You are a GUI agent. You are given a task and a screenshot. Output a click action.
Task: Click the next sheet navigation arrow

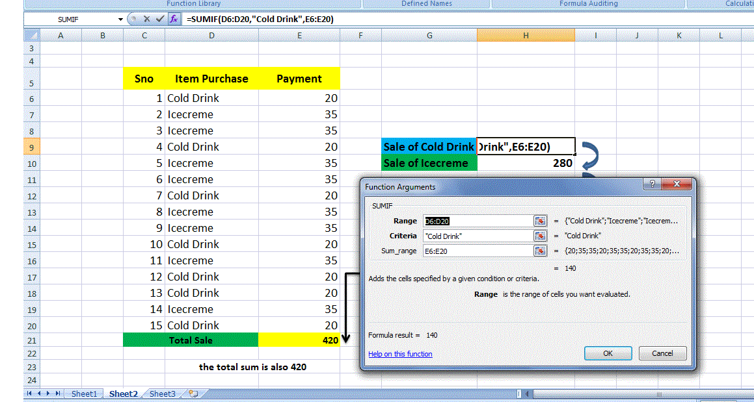click(x=47, y=394)
